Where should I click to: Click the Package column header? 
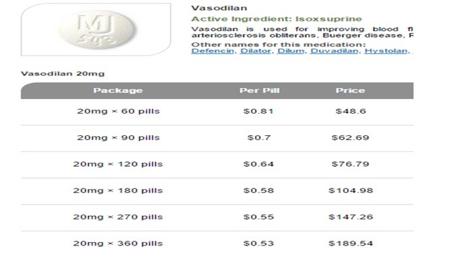[118, 91]
